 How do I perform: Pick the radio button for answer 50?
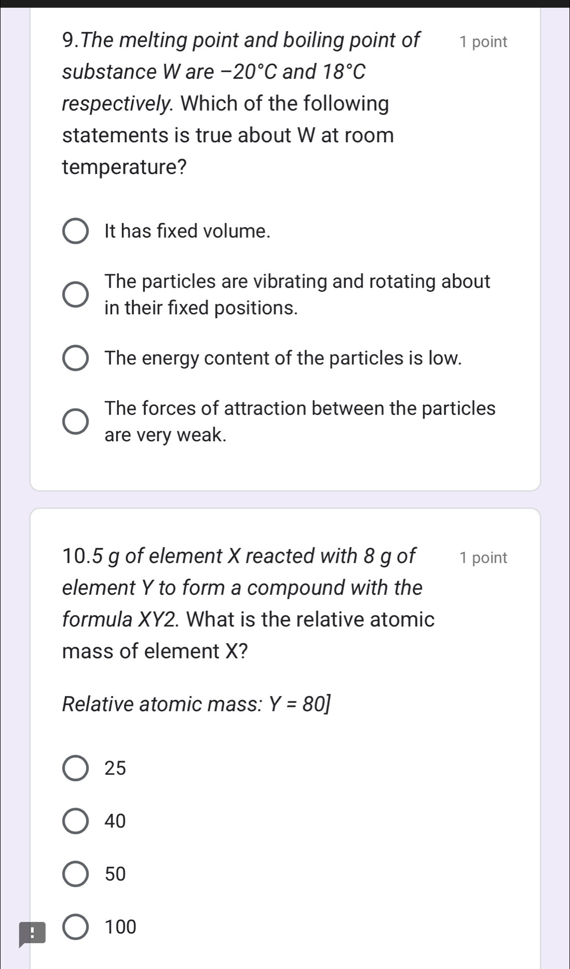click(75, 874)
